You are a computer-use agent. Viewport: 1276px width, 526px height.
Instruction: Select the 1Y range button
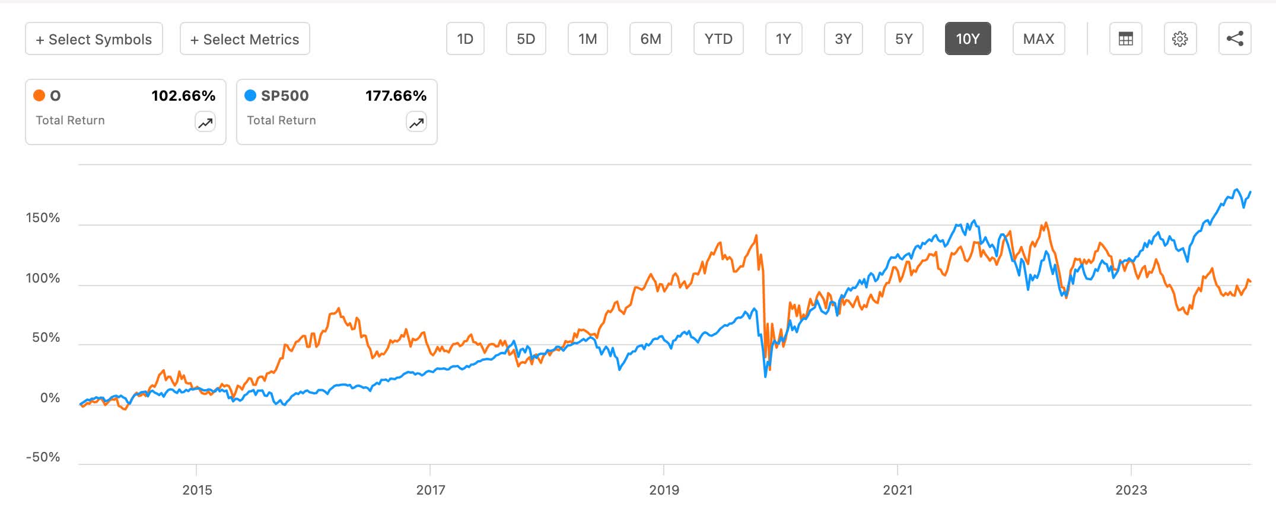783,39
